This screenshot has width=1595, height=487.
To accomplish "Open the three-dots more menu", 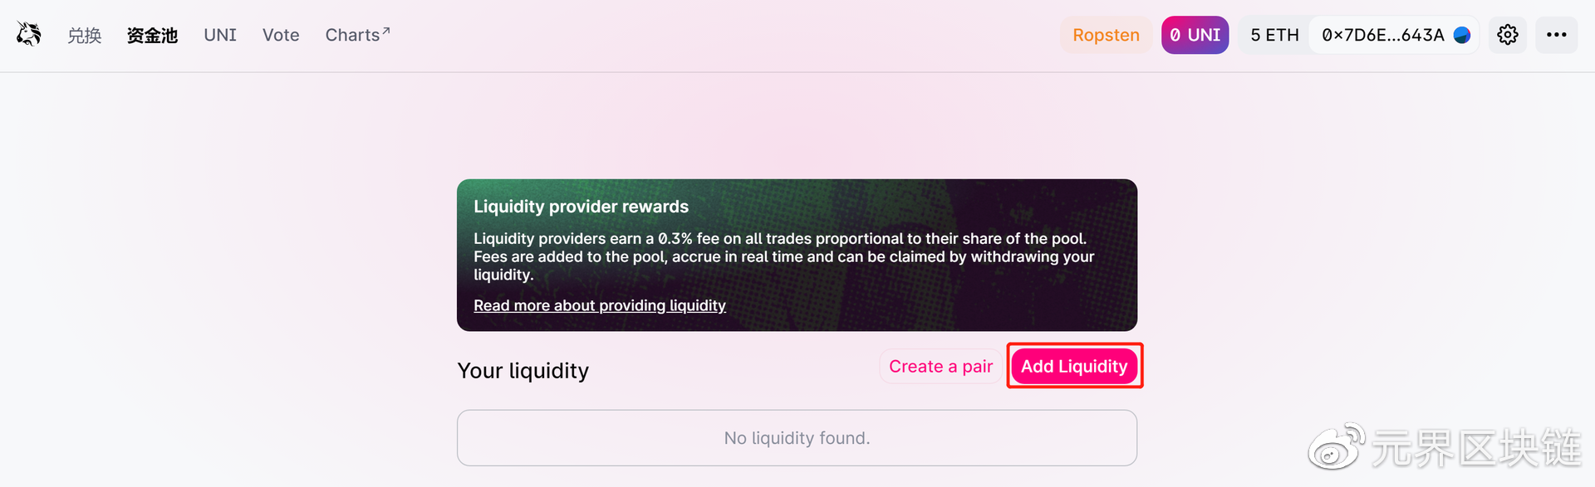I will (x=1557, y=35).
